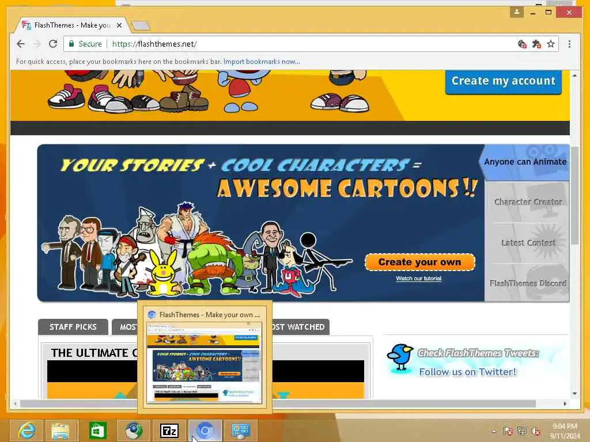The height and width of the screenshot is (442, 590).
Task: Open the Watch our tutorial link
Action: [x=418, y=279]
